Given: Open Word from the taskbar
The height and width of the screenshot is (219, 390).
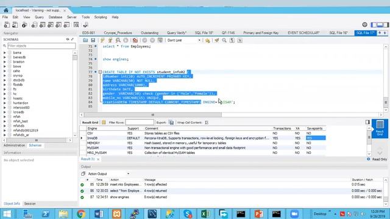Looking at the screenshot, I should [x=99, y=214].
